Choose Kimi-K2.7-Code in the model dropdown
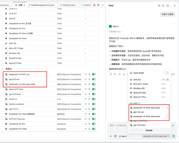 point(149,84)
